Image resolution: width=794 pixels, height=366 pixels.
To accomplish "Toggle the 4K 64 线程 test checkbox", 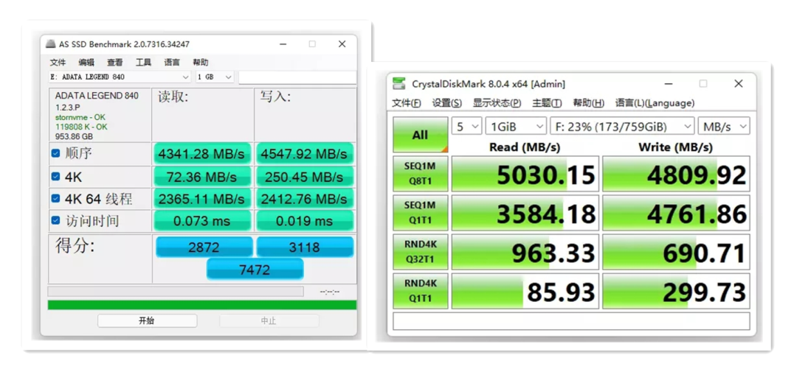I will tap(55, 199).
